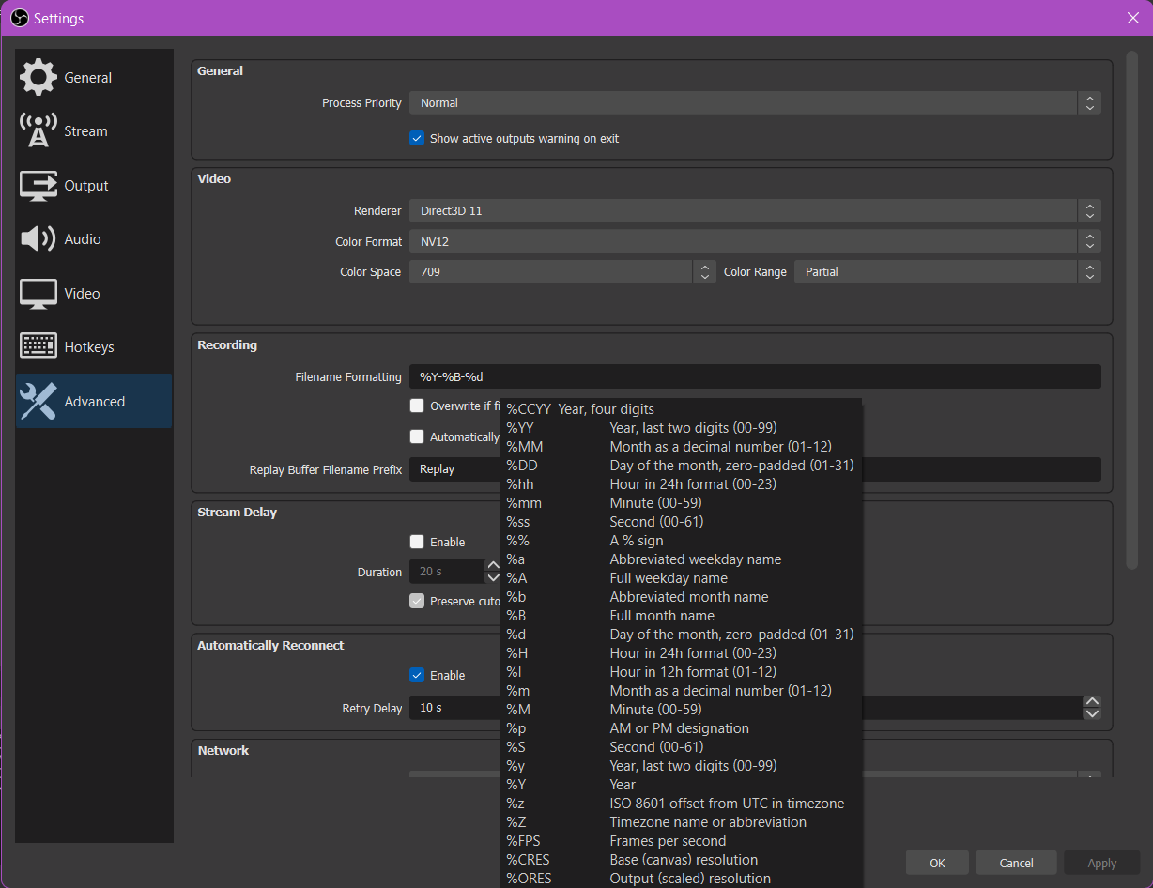Open General settings gear icon
This screenshot has height=888, width=1153.
[x=38, y=77]
